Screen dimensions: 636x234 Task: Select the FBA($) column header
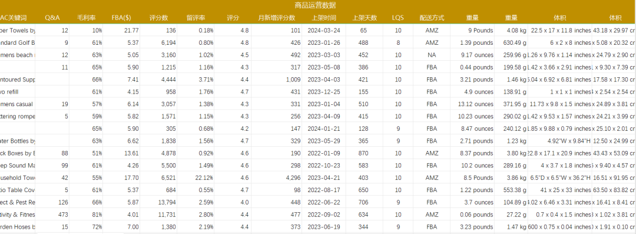point(121,18)
